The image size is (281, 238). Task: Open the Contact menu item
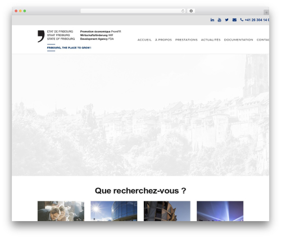coord(263,40)
